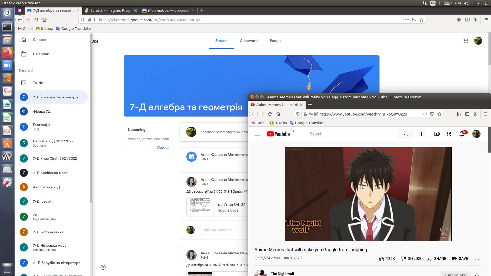
Task: Open Firefox application menu in YouTube window
Action: point(486,114)
